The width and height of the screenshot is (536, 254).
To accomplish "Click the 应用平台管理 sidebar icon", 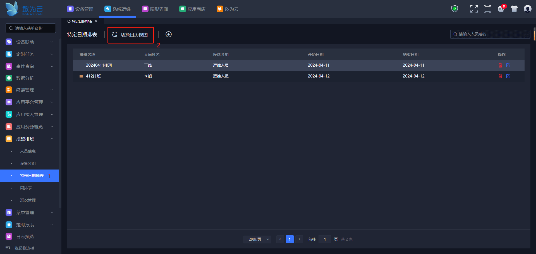I will (9, 102).
